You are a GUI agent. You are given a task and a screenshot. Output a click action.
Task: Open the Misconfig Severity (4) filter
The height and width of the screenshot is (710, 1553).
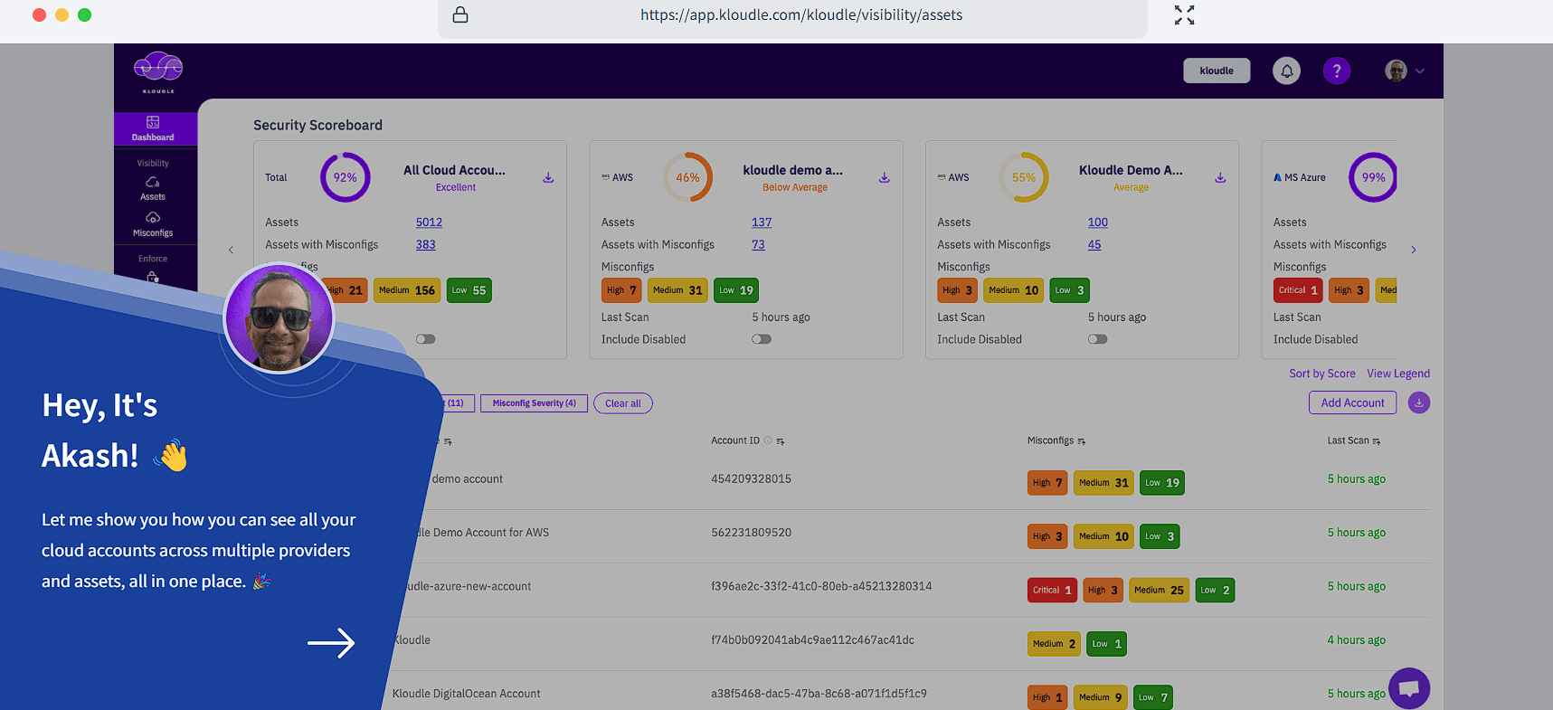[x=534, y=403]
